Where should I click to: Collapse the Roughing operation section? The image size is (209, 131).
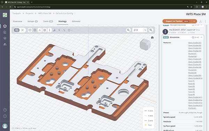click(201, 37)
